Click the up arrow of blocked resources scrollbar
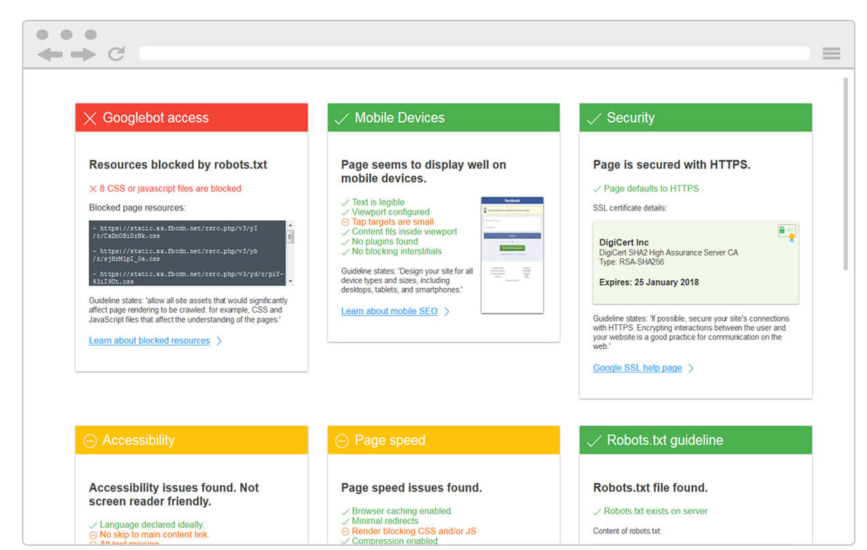This screenshot has height=550, width=867. tap(290, 226)
